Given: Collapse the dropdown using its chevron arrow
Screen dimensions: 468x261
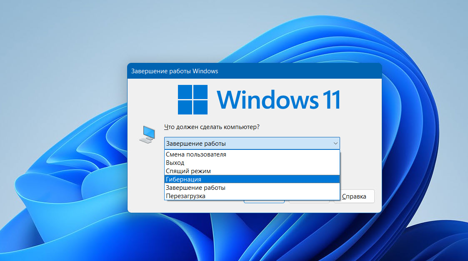Looking at the screenshot, I should [335, 144].
